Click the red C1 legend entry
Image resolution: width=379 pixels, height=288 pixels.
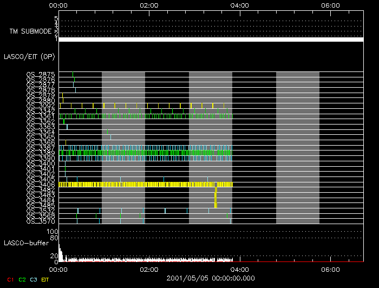pyautogui.click(x=10, y=280)
